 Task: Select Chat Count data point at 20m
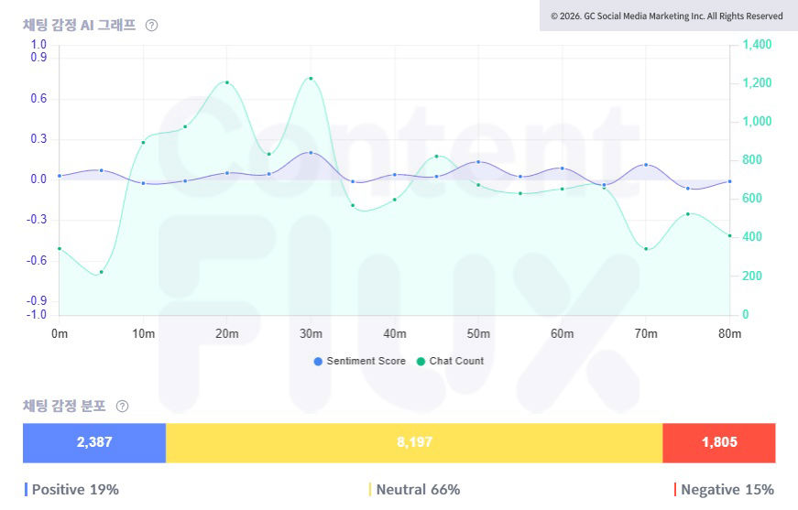coord(226,83)
